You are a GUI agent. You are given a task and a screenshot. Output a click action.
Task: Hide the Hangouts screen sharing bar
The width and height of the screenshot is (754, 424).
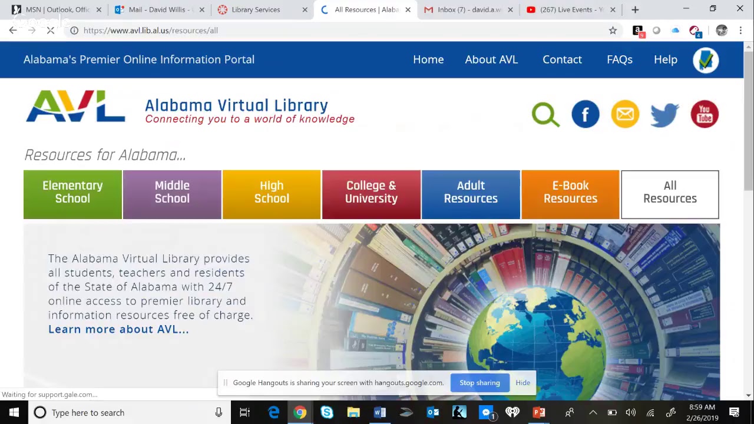pyautogui.click(x=522, y=383)
